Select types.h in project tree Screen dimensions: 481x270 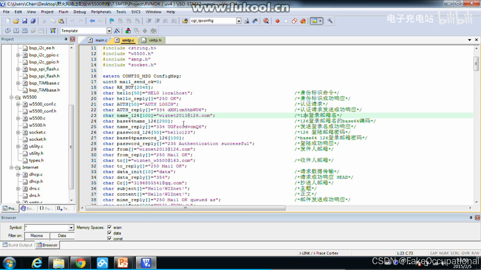[x=36, y=160]
